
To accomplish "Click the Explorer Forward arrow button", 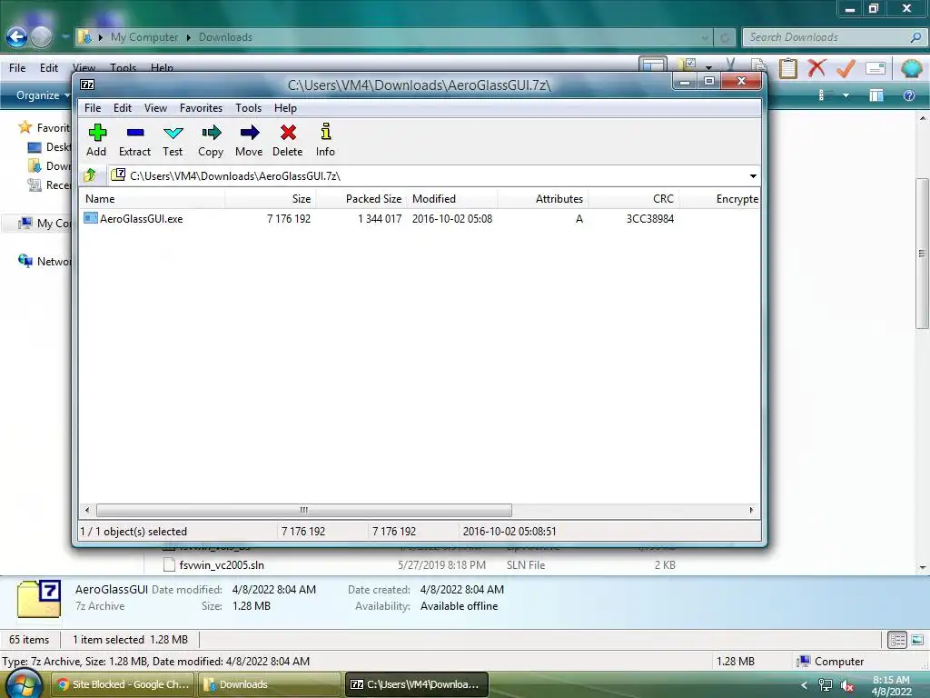I will (41, 36).
